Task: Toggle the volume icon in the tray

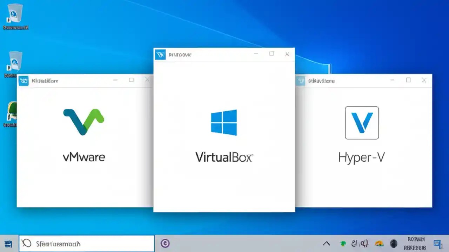Action: (365, 243)
